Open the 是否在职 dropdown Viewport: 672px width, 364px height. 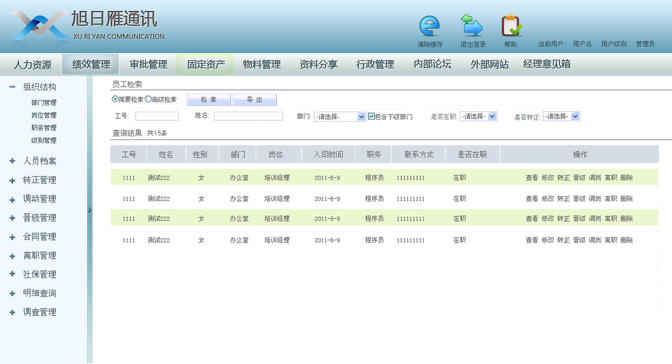coord(478,116)
